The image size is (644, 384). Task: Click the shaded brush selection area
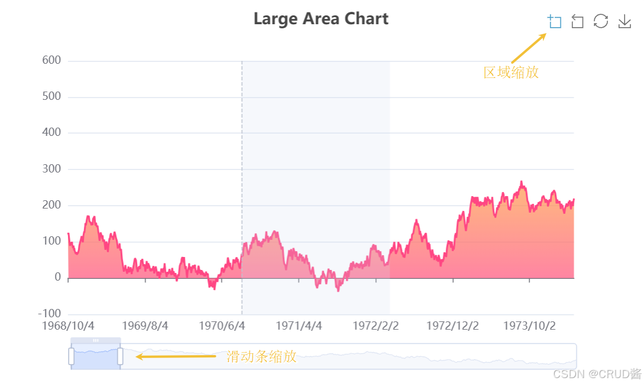316,188
